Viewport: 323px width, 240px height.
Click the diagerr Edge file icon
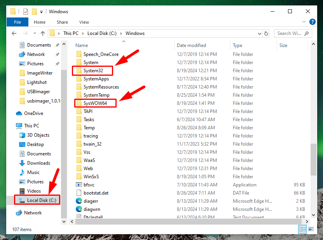coord(79,201)
